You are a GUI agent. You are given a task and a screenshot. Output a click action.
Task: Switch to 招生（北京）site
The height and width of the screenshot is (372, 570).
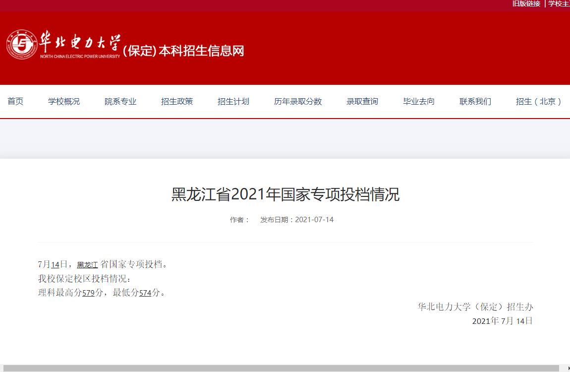pos(540,101)
